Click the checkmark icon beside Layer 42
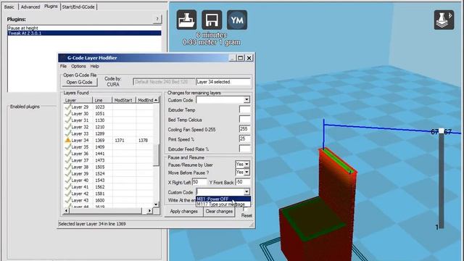The height and width of the screenshot is (261, 464). point(67,194)
